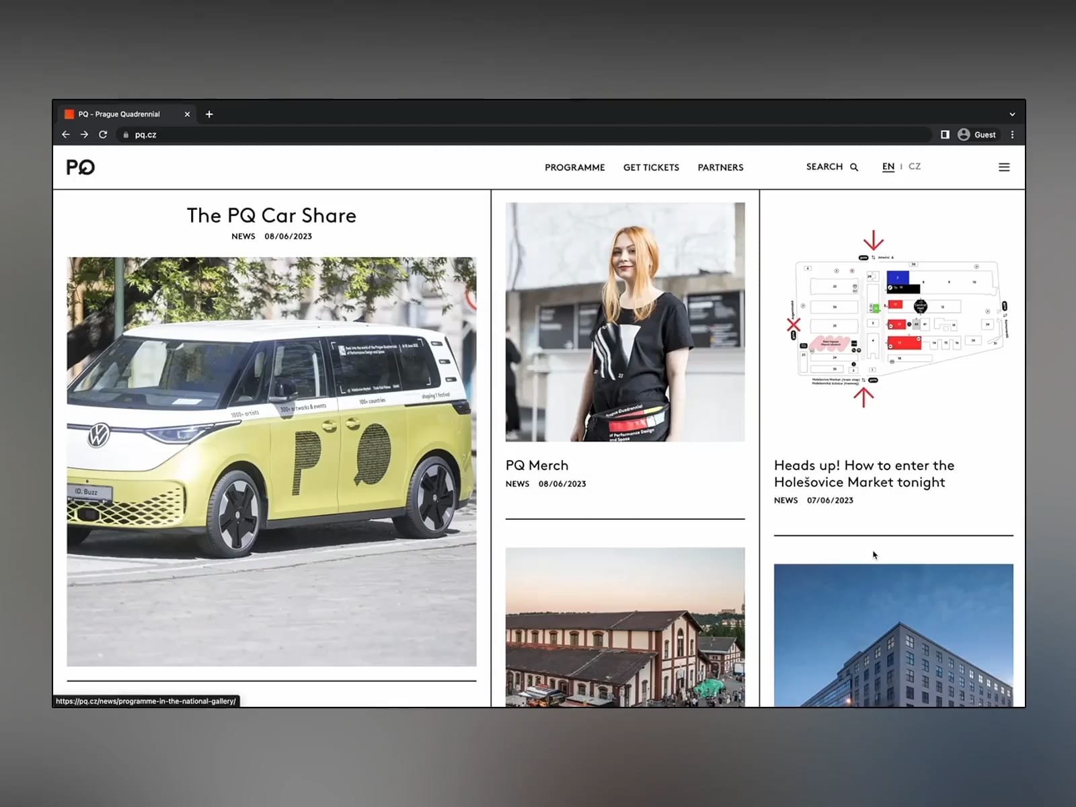This screenshot has height=807, width=1076.
Task: Open The PQ Car Share article title
Action: coord(272,215)
